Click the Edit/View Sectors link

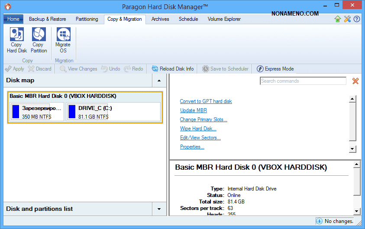(x=200, y=138)
